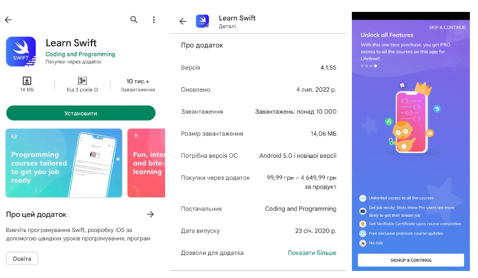Tap the Unlimited access infinity icon

[363, 198]
